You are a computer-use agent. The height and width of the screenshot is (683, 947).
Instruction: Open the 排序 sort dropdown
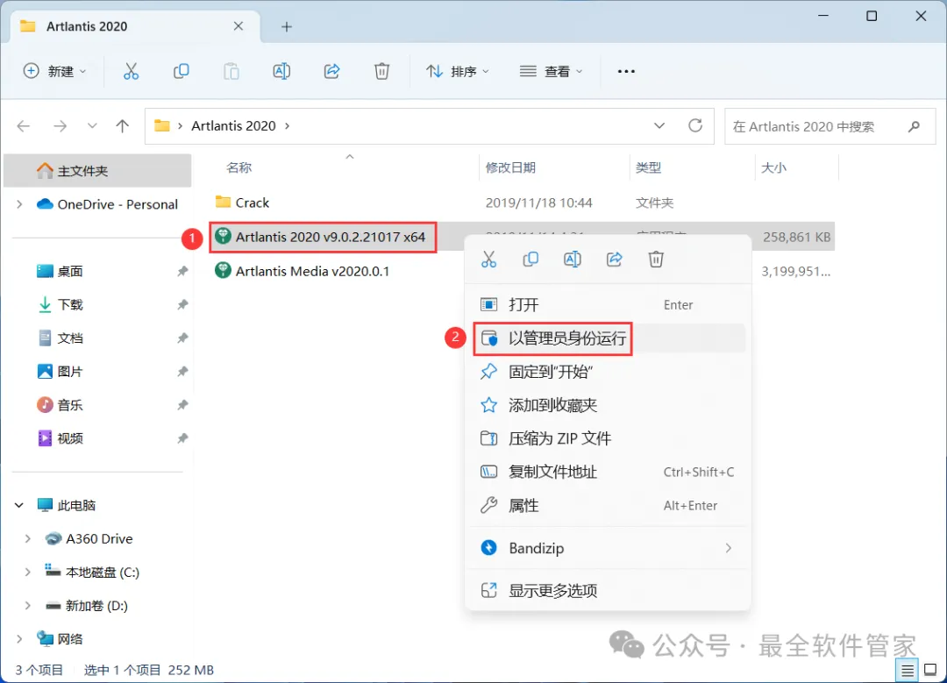pyautogui.click(x=457, y=71)
